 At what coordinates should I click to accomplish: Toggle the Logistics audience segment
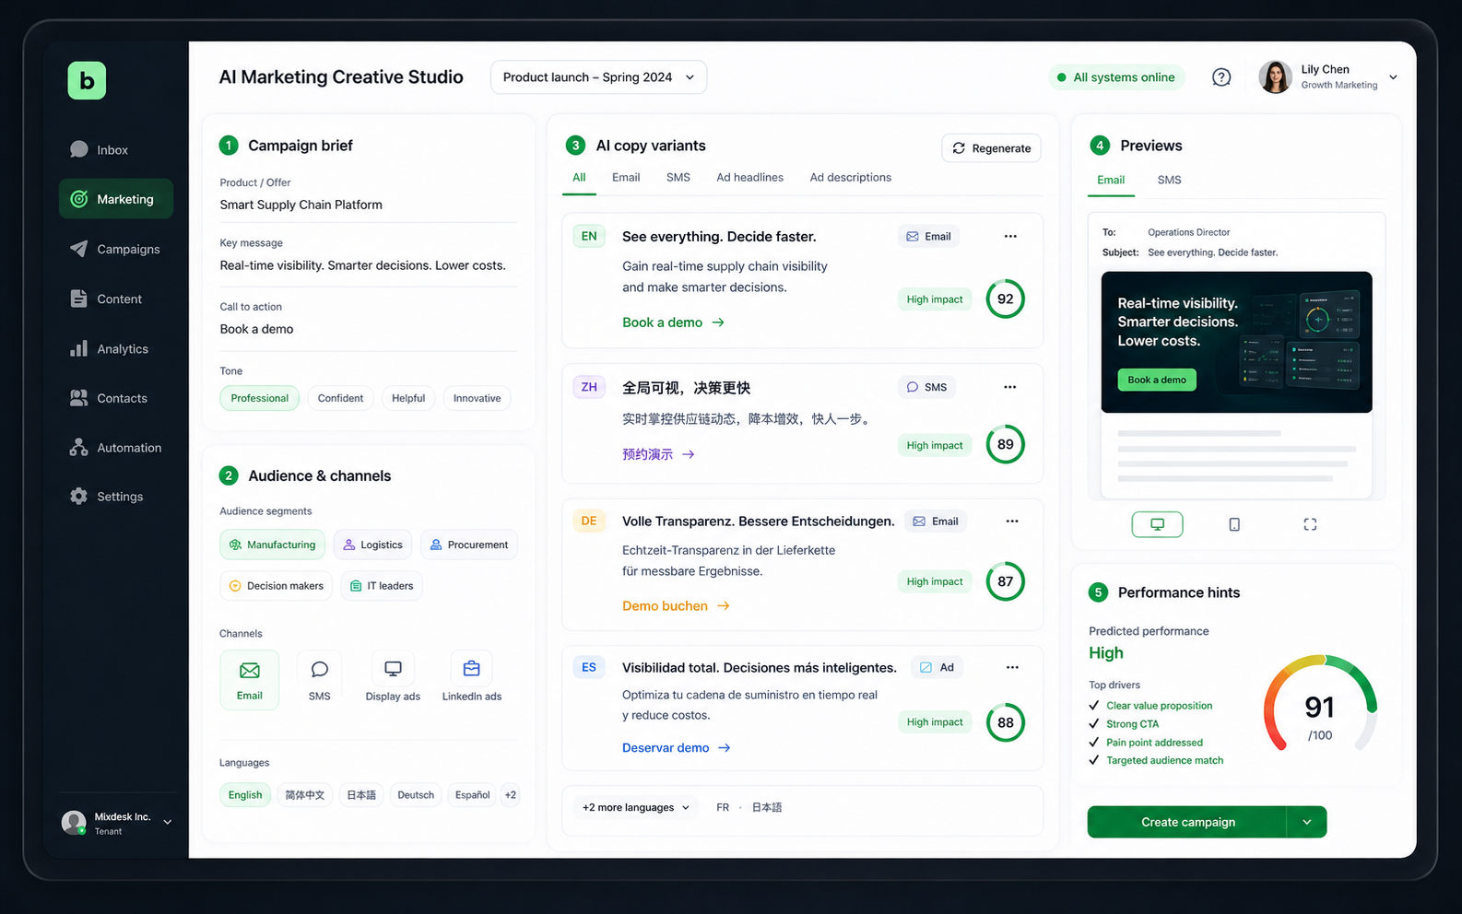[373, 545]
